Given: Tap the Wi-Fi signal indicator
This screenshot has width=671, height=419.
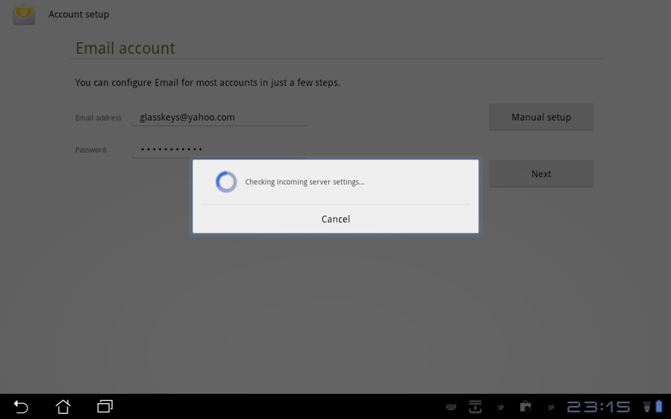Looking at the screenshot, I should (647, 407).
